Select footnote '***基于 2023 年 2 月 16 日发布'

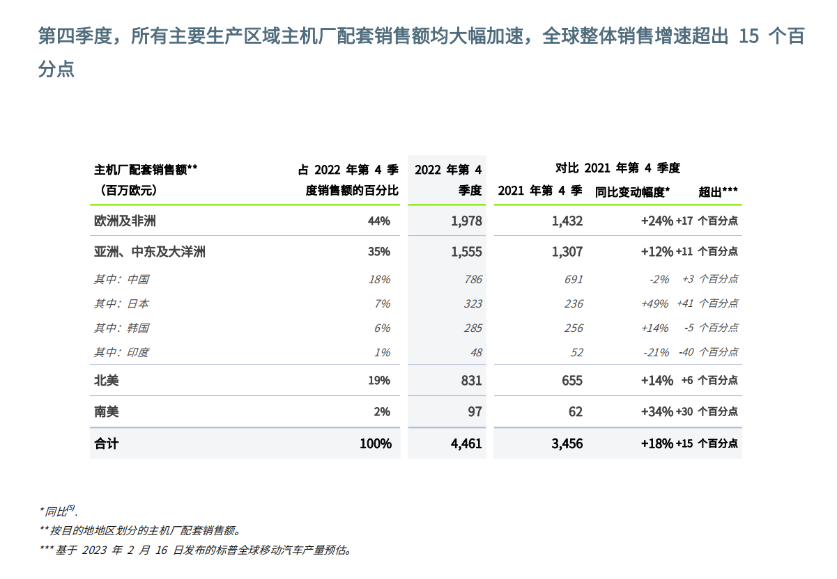coord(196,550)
